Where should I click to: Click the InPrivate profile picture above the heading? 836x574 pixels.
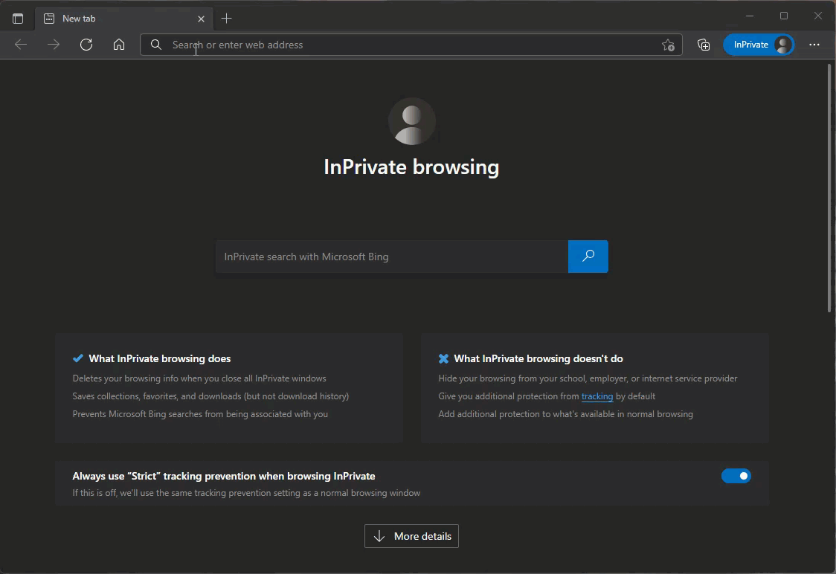411,121
